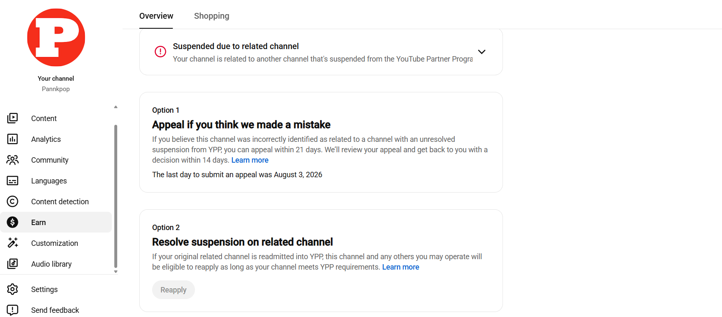This screenshot has width=722, height=317.
Task: Click the sidebar scroll up arrow
Action: (x=116, y=107)
